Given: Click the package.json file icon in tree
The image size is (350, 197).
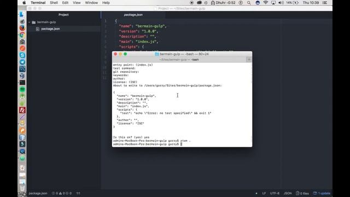Looking at the screenshot, I should [38, 29].
